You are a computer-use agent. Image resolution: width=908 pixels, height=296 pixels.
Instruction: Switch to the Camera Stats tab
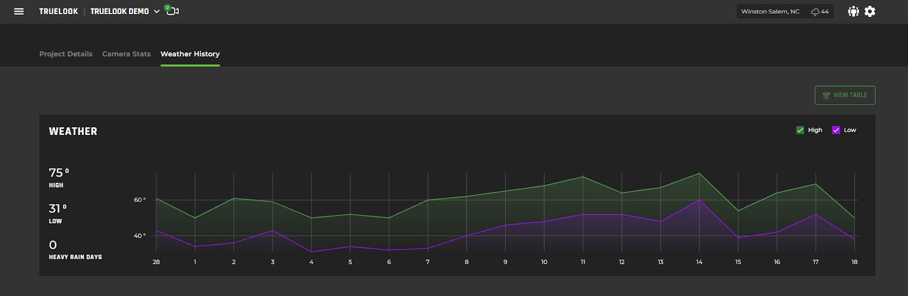point(127,54)
